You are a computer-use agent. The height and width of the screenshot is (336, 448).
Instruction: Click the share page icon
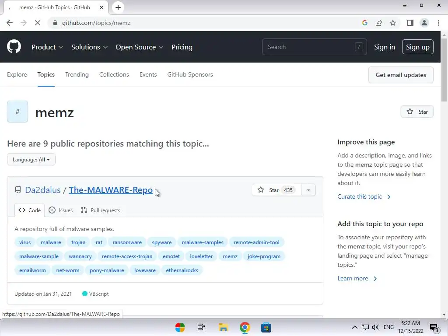coord(379,23)
